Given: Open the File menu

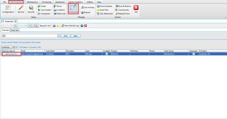Looking at the screenshot, I should (x=5, y=2).
